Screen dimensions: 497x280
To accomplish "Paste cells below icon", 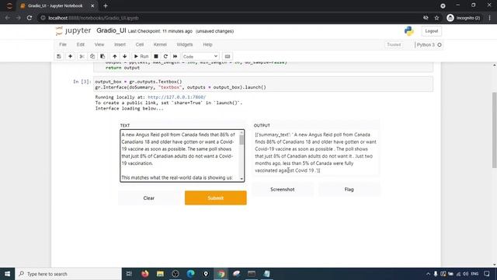I will [x=103, y=57].
